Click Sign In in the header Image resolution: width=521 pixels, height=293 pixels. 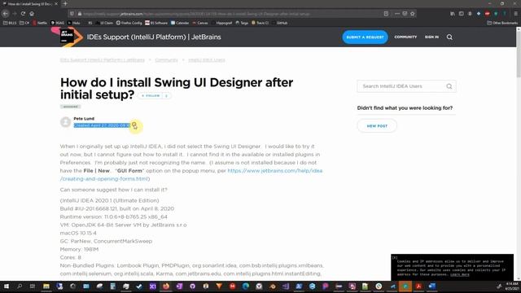tap(431, 37)
